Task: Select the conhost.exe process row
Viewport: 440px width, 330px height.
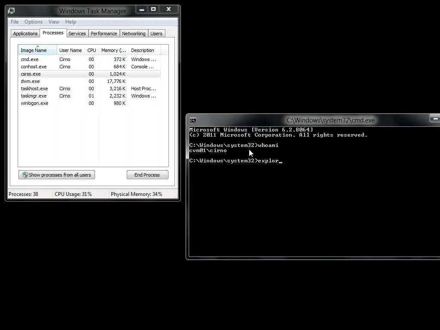Action: coord(89,67)
